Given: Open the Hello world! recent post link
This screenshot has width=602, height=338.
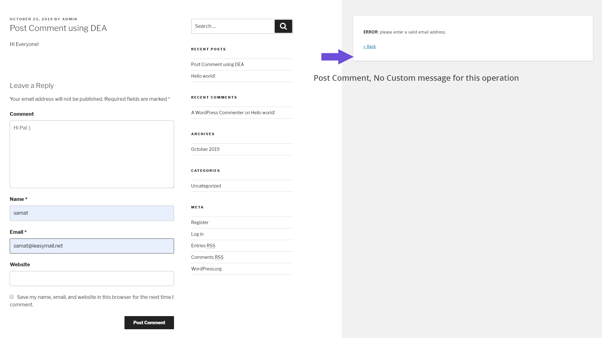Looking at the screenshot, I should click(x=203, y=76).
